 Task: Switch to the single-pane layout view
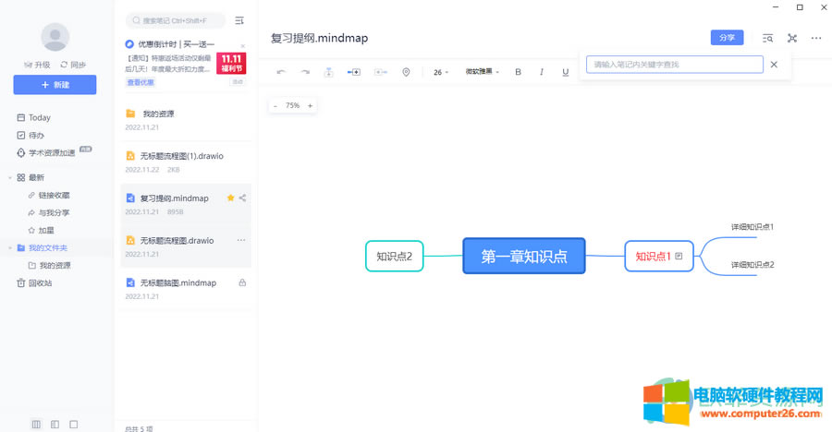[74, 424]
